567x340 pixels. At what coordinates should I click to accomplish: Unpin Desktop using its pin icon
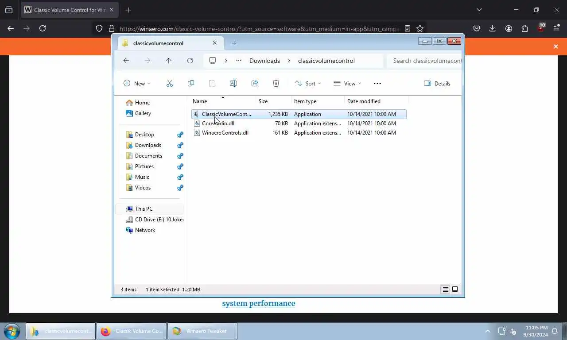click(180, 135)
